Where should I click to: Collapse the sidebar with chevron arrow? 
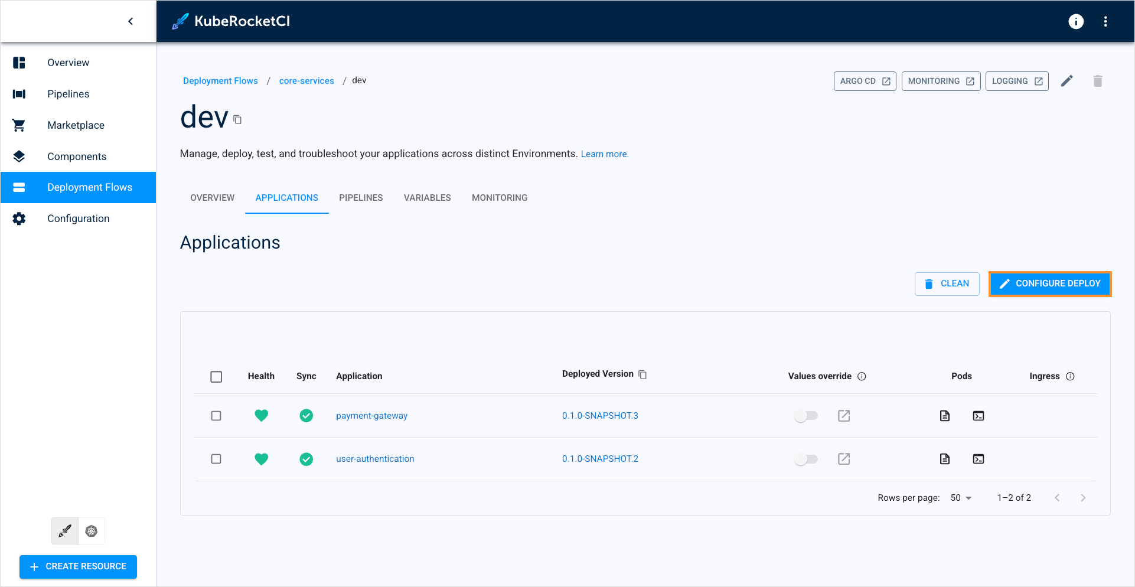(131, 21)
